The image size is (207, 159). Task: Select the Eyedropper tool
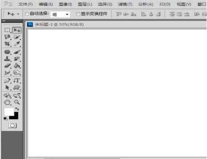point(17,44)
